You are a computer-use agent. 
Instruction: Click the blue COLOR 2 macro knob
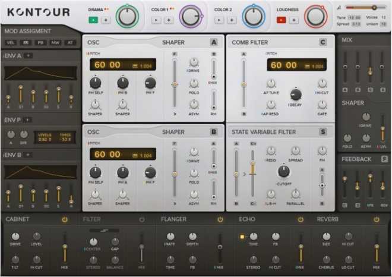(x=254, y=17)
